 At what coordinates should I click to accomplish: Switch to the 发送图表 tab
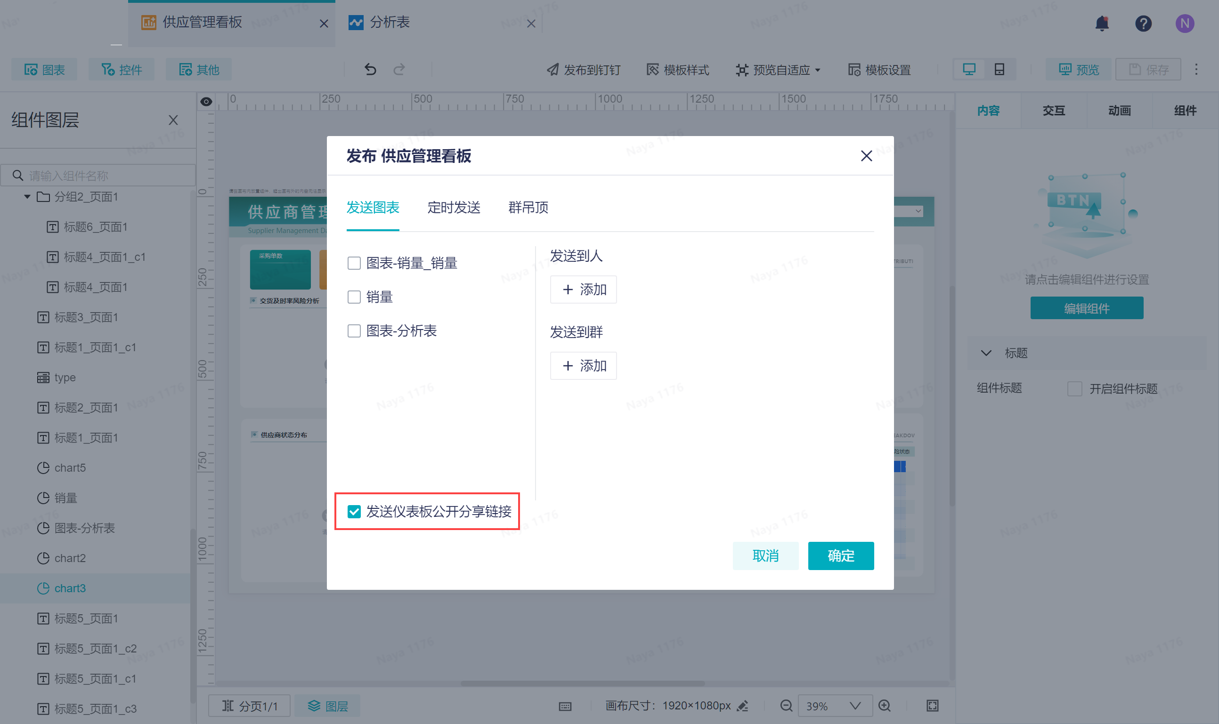coord(373,207)
